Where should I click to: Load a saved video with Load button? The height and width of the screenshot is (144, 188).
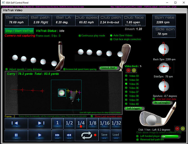(116, 135)
